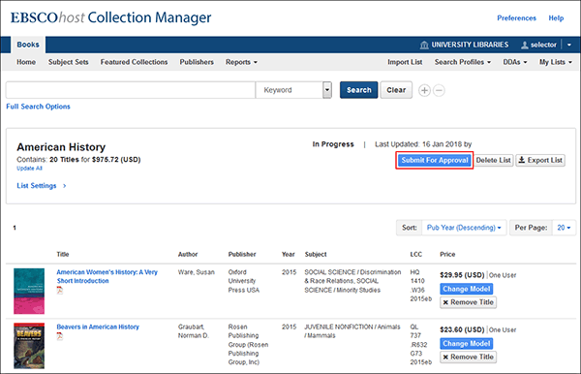Click the Author column header

(188, 254)
